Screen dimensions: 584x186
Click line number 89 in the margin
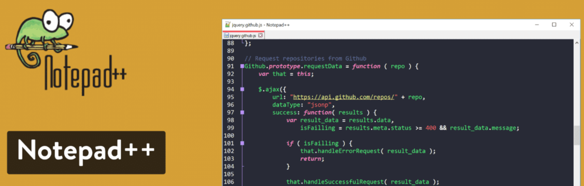(x=231, y=51)
